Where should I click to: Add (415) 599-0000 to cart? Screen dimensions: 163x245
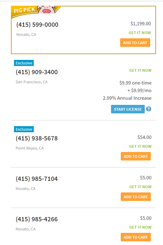(x=135, y=43)
